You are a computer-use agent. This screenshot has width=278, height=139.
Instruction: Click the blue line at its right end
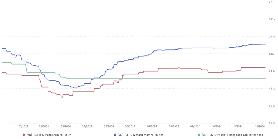(x=265, y=44)
